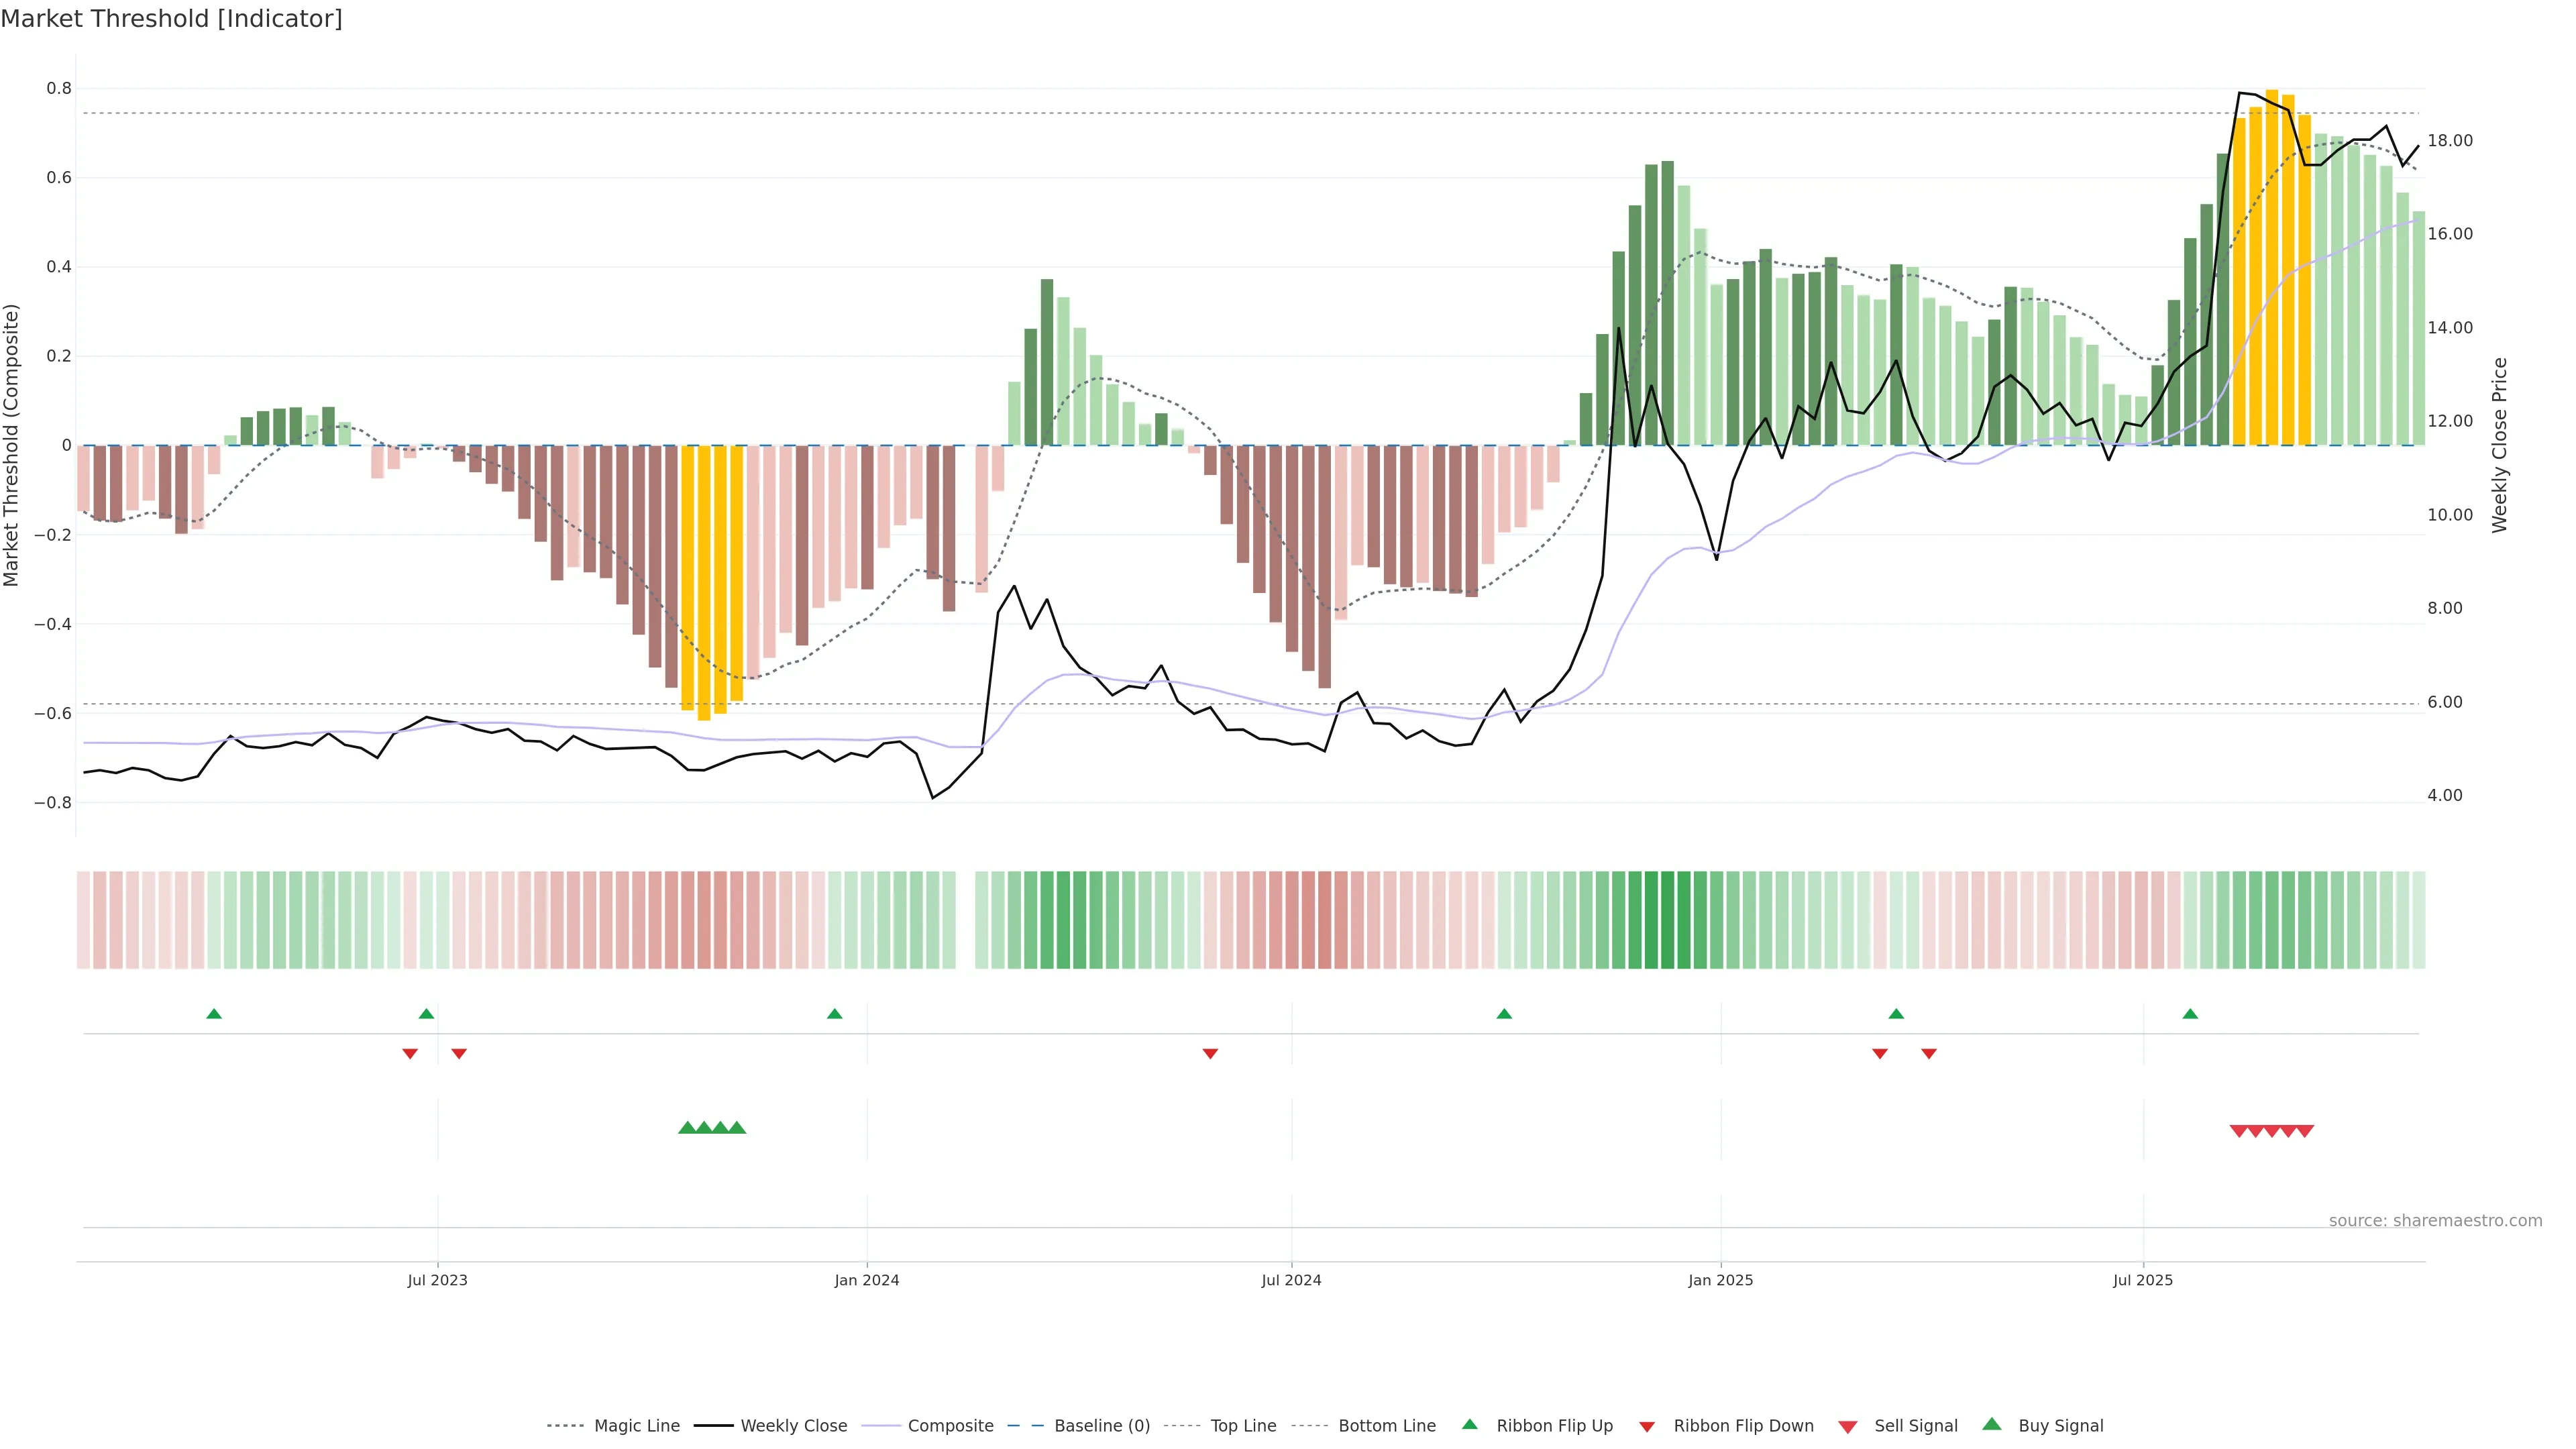This screenshot has width=2576, height=1449.
Task: Click the Market Threshold [Indicator] title
Action: [171, 19]
